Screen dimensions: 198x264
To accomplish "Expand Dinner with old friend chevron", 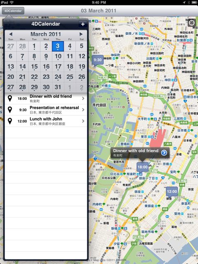I will [x=83, y=99].
